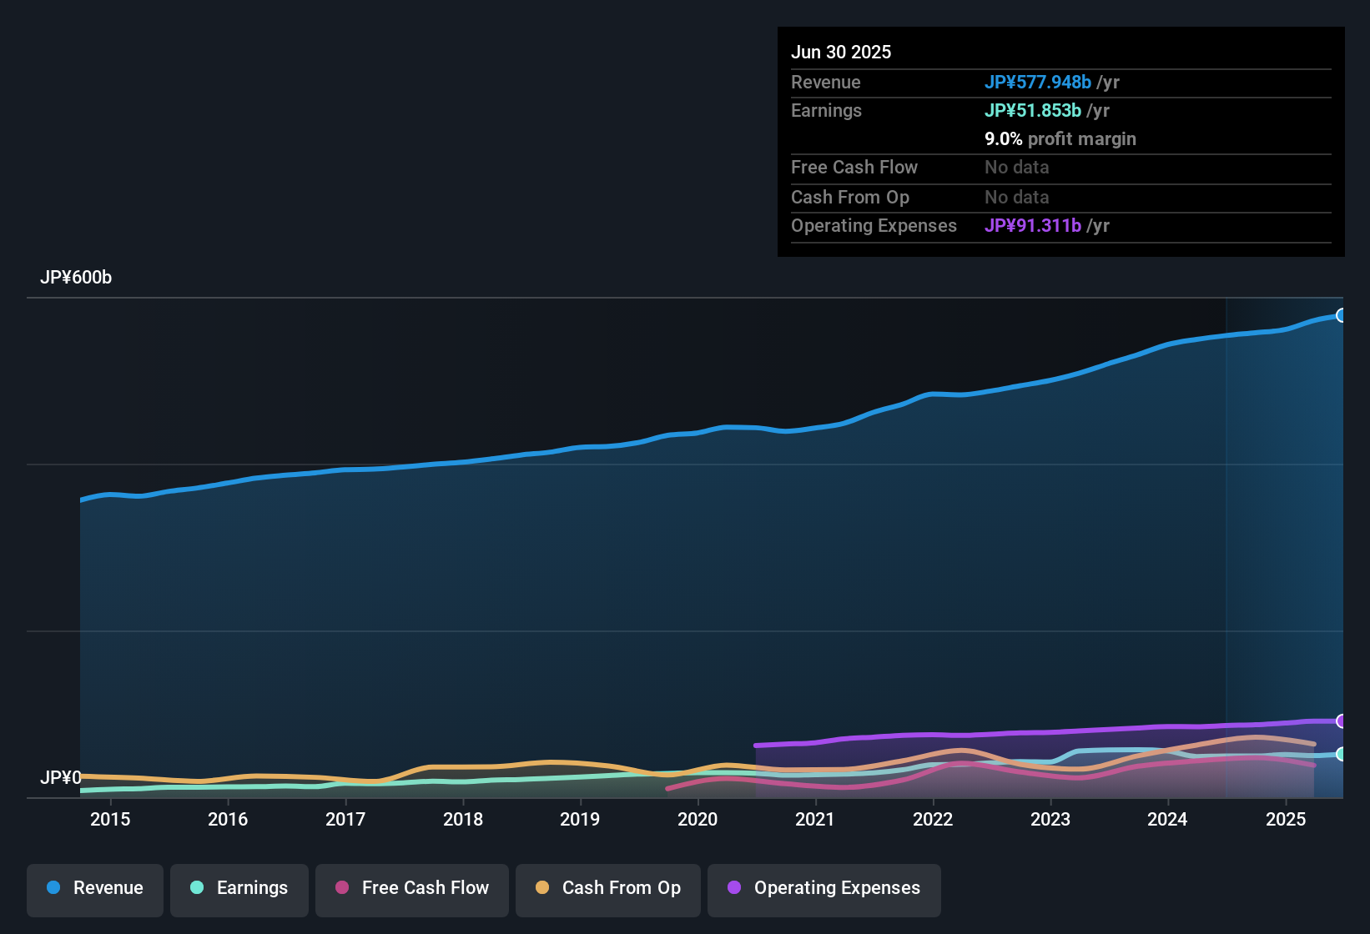Click the JP¥91.311b operating expenses value
Screen dimensions: 1370x934
pyautogui.click(x=1033, y=225)
